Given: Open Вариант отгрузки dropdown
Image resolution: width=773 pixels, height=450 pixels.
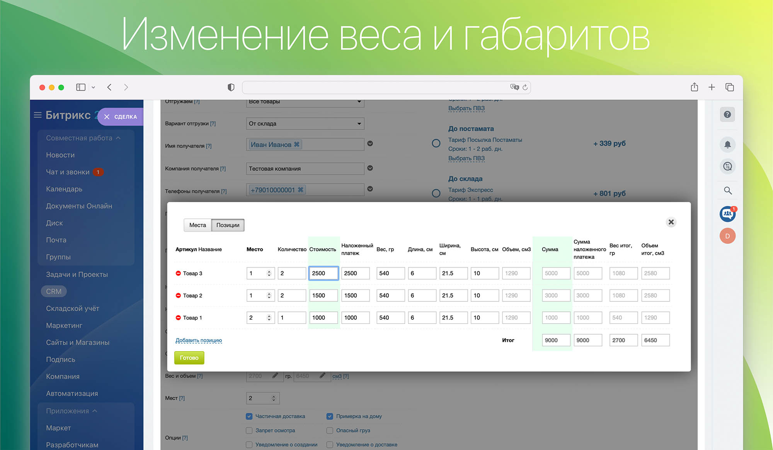Looking at the screenshot, I should 305,123.
